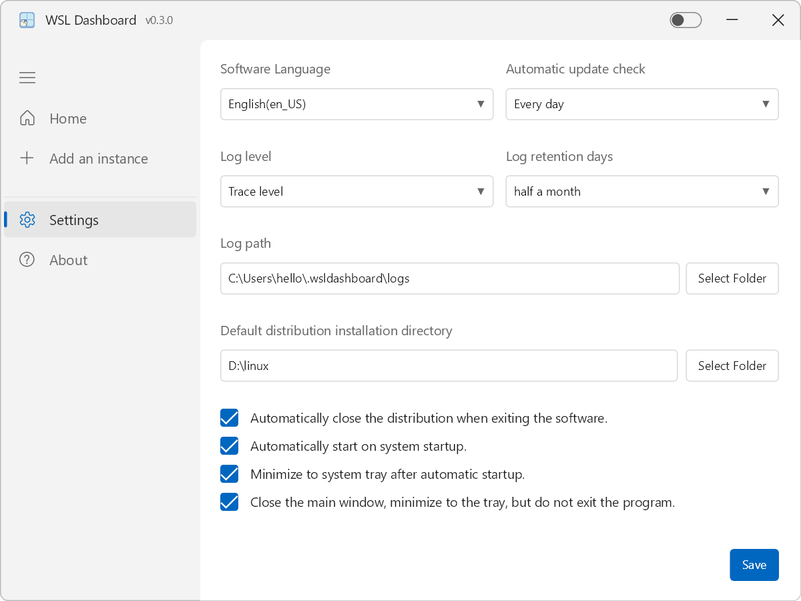Expand the Log retention days dropdown
This screenshot has height=601, width=801.
coord(641,192)
